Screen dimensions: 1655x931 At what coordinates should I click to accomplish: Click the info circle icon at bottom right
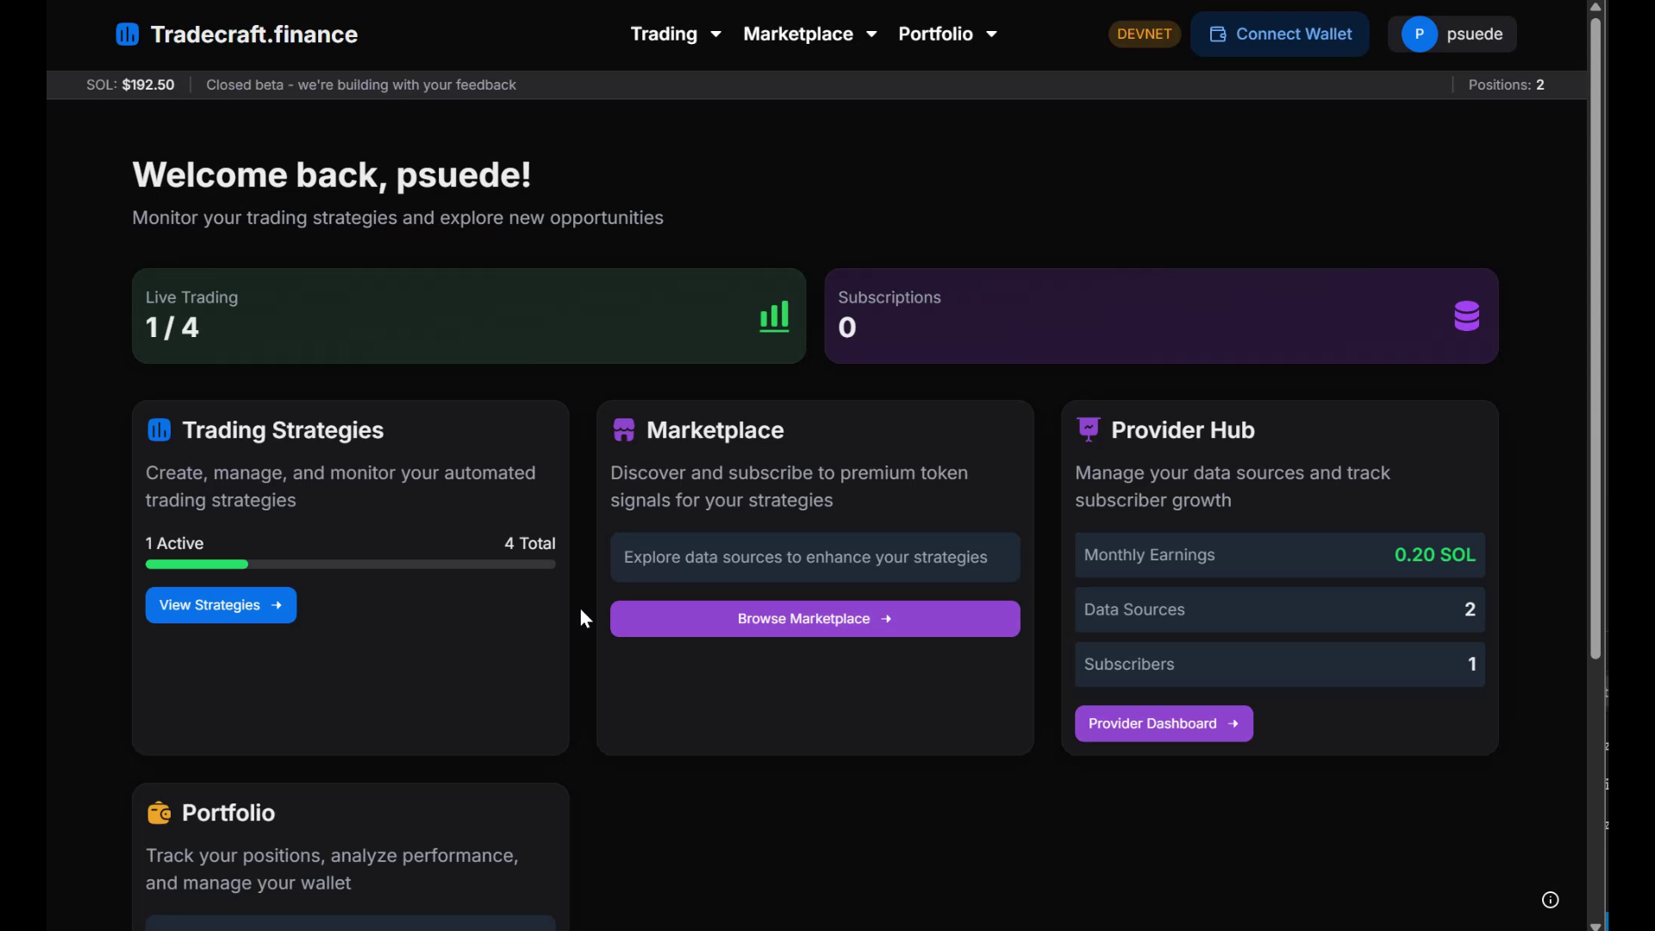tap(1550, 900)
